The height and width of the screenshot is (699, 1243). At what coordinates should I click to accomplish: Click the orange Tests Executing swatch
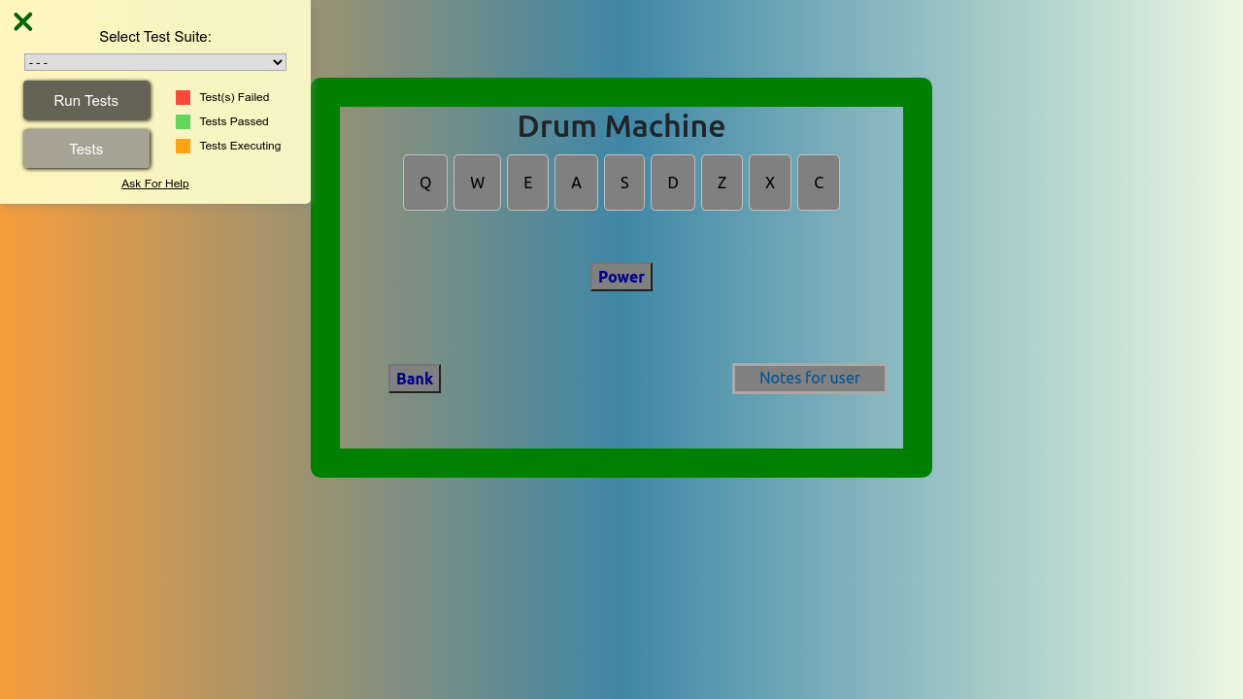(x=183, y=146)
